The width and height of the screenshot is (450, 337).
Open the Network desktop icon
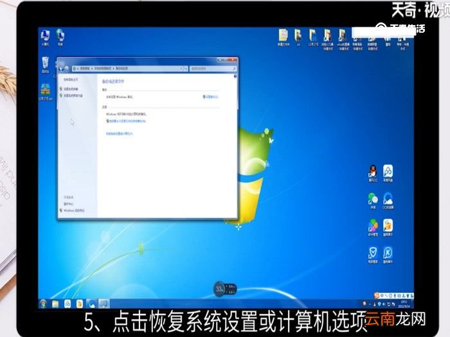[x=60, y=37]
